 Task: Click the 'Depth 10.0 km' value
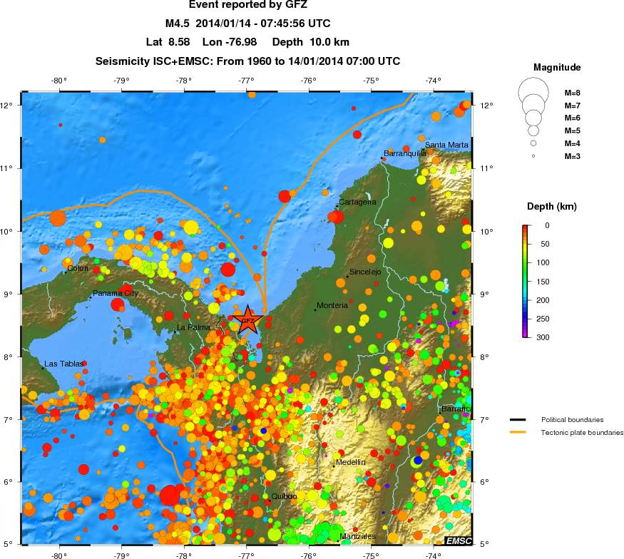pyautogui.click(x=311, y=42)
